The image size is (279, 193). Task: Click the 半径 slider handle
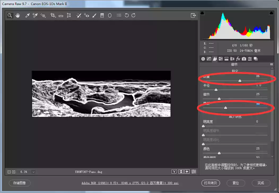tap(216, 90)
